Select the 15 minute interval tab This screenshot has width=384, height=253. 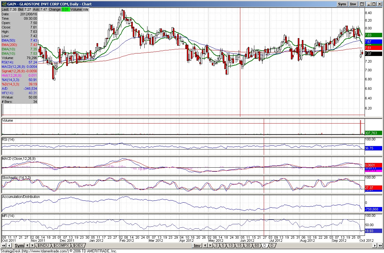pos(239,245)
